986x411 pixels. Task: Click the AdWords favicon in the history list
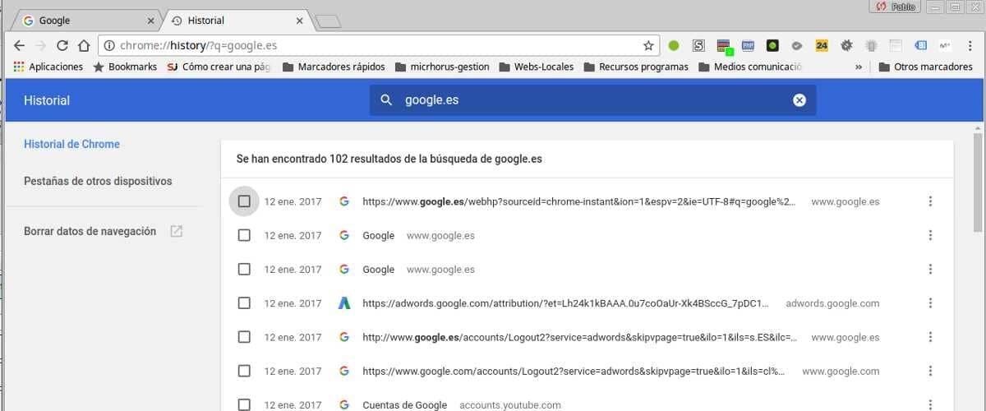click(x=344, y=303)
